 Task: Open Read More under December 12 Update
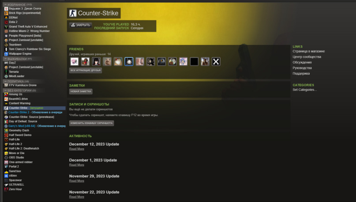[76, 149]
